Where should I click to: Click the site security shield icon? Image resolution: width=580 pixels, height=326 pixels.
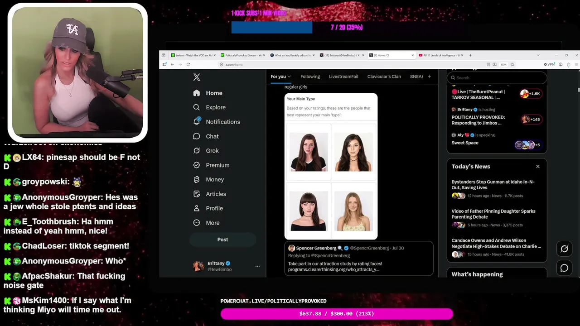pyautogui.click(x=221, y=64)
